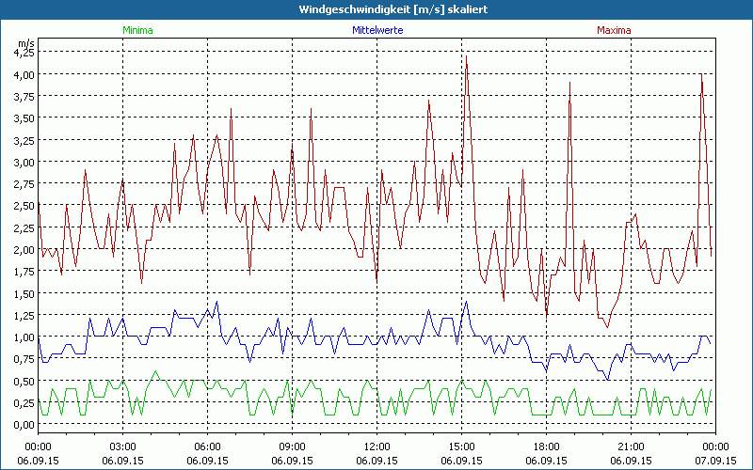Viewport: 753px width, 470px height.
Task: Click the 0,00 y-axis label
Action: click(23, 424)
